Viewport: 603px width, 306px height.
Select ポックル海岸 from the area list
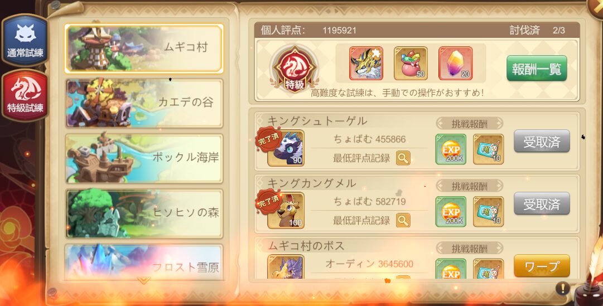click(144, 158)
